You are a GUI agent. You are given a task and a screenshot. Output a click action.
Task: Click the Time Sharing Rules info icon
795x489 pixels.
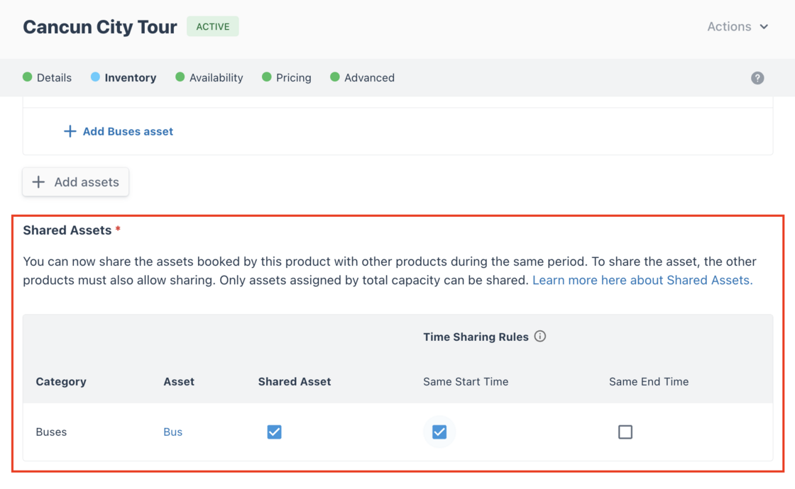[540, 337]
